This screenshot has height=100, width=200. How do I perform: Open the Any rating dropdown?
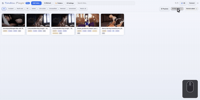177,9
